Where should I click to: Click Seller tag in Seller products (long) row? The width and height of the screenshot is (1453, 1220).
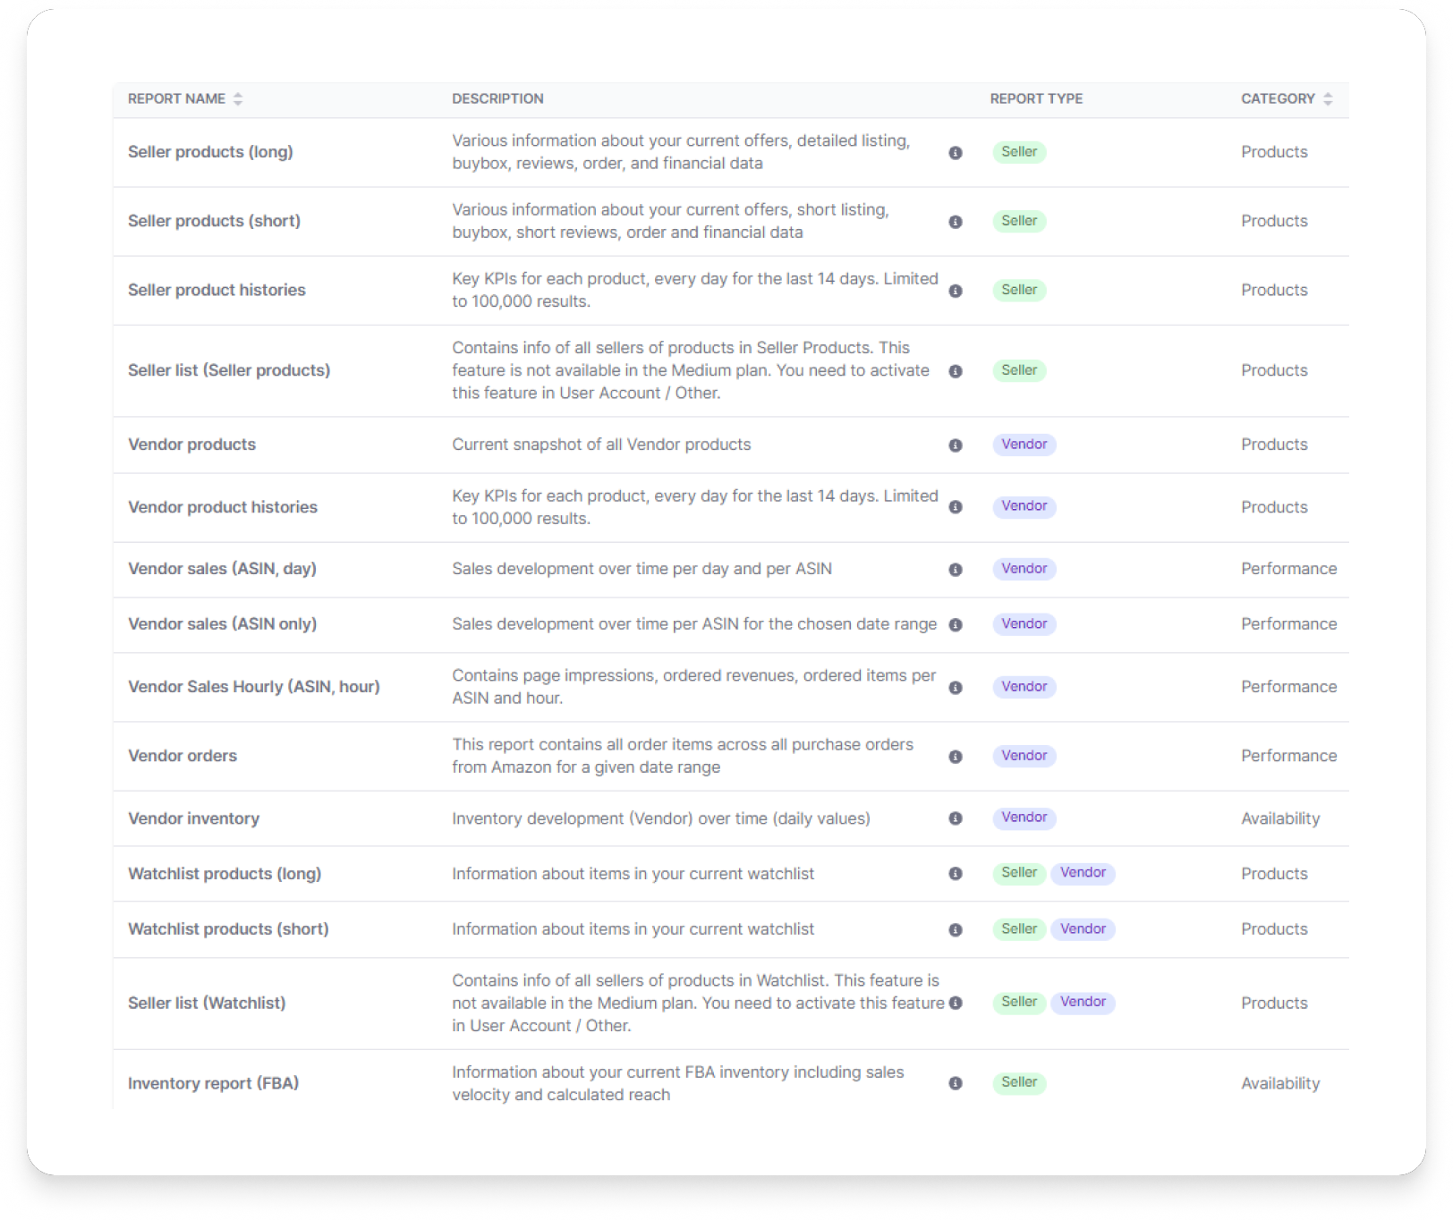(1019, 152)
